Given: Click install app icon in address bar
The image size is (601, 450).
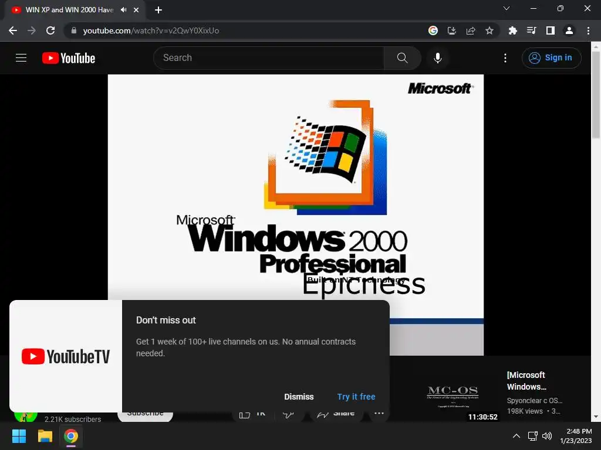Looking at the screenshot, I should [452, 30].
